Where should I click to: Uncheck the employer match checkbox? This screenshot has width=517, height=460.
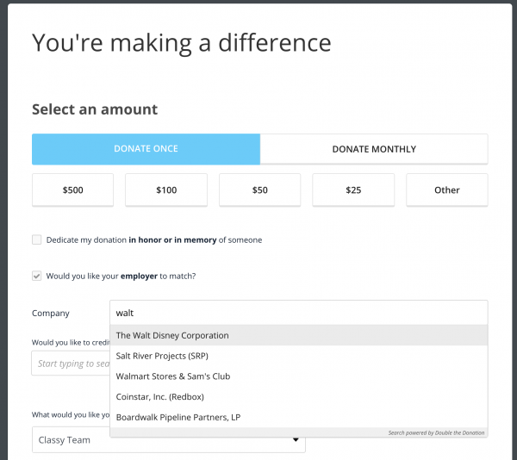[36, 276]
